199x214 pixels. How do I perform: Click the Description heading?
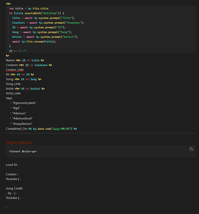[19, 143]
